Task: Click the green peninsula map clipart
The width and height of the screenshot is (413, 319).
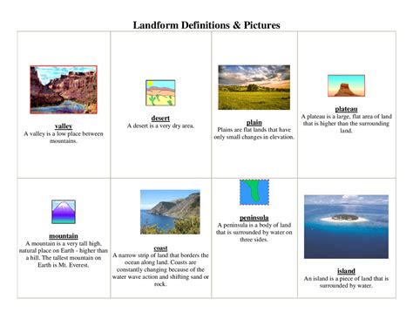Action: pos(254,193)
